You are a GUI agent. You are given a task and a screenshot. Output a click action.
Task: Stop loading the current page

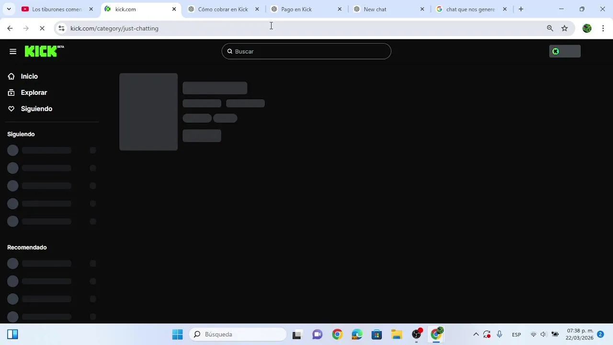pos(42,28)
